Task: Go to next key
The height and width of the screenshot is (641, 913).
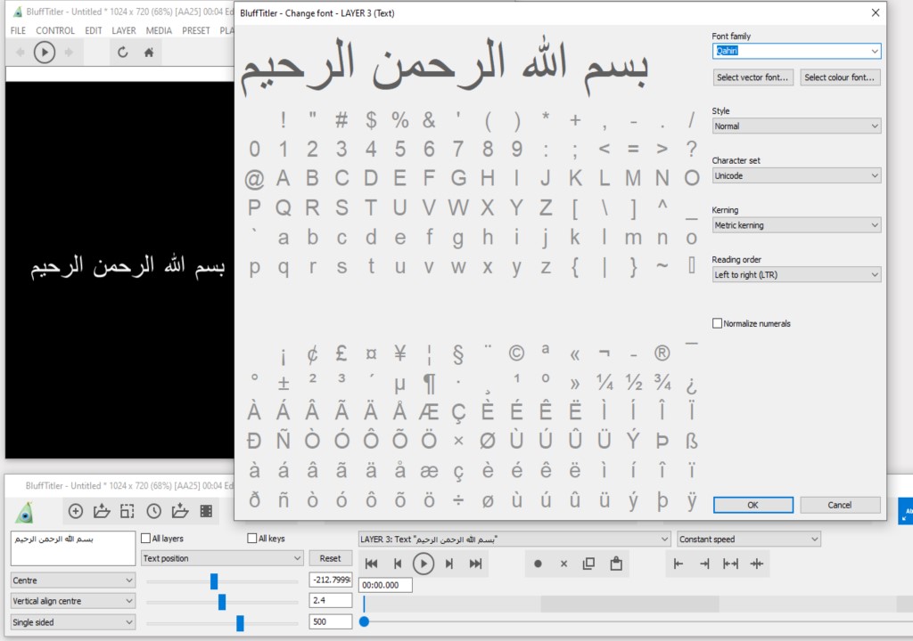Action: coord(449,564)
